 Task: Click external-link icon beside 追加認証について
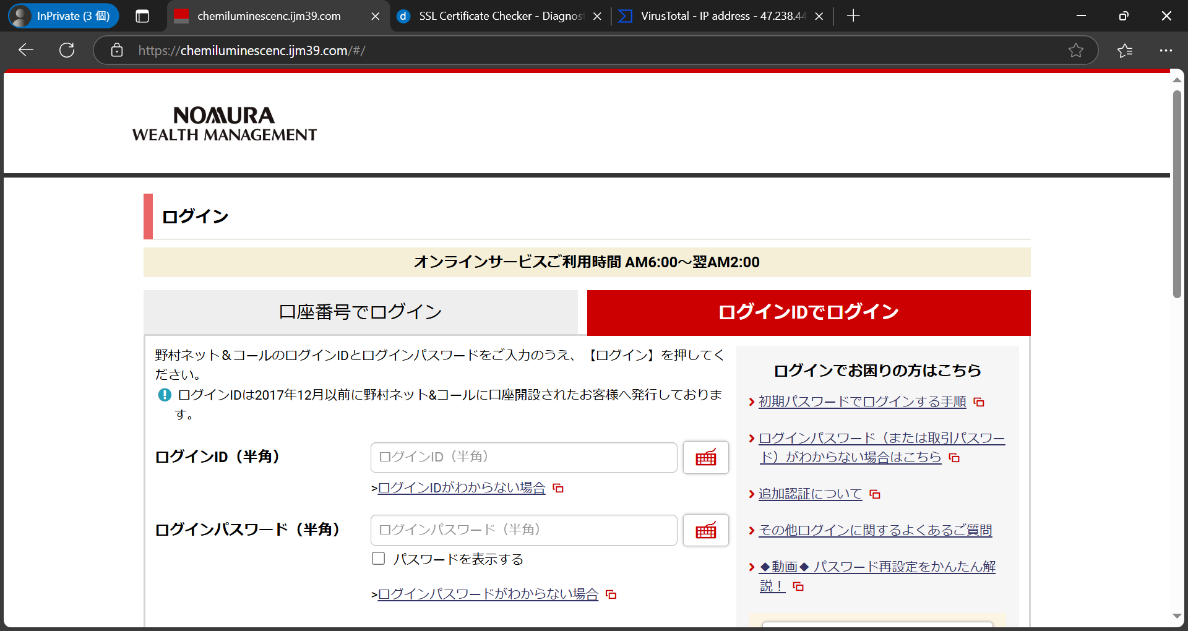tap(875, 494)
